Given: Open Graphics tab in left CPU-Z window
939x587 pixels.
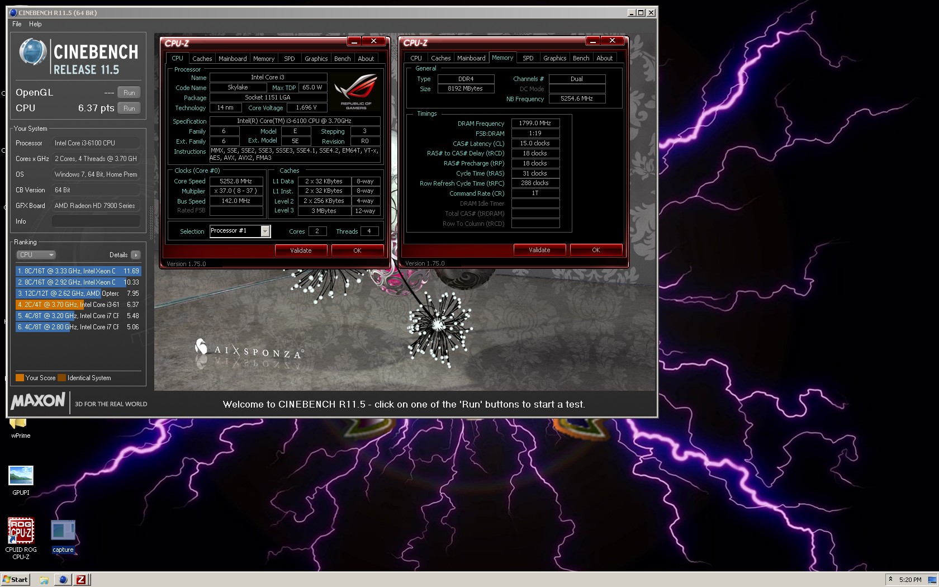Looking at the screenshot, I should coord(316,59).
